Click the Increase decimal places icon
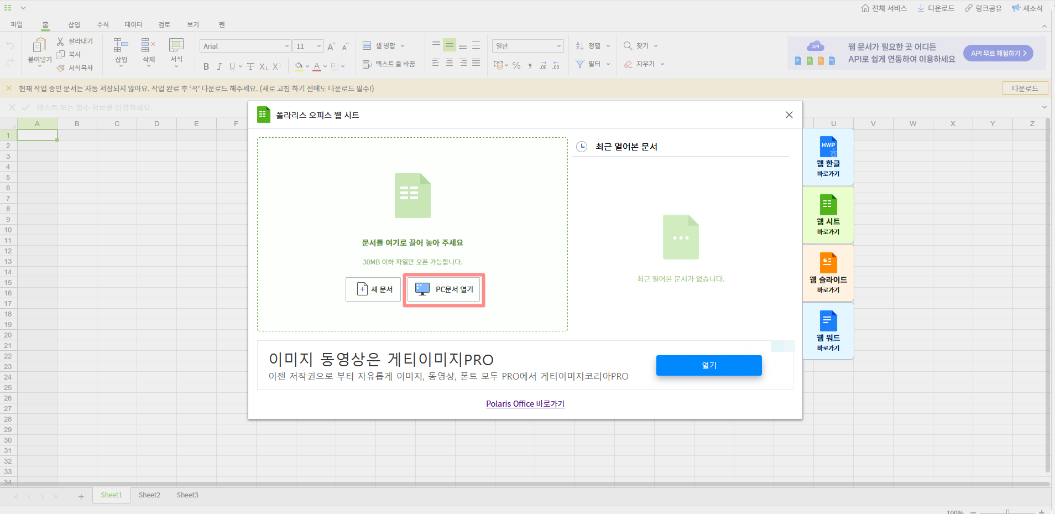The width and height of the screenshot is (1055, 514). (543, 65)
